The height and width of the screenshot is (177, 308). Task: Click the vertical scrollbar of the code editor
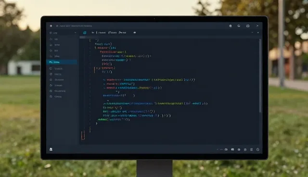260,76
